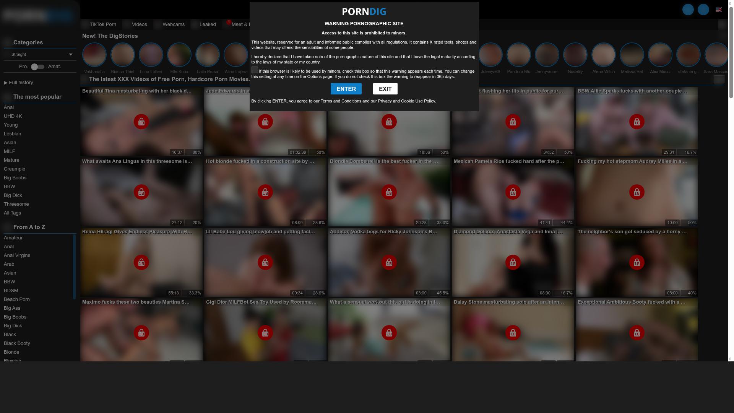
Task: Click the TikTok tab icon
Action: (x=86, y=24)
